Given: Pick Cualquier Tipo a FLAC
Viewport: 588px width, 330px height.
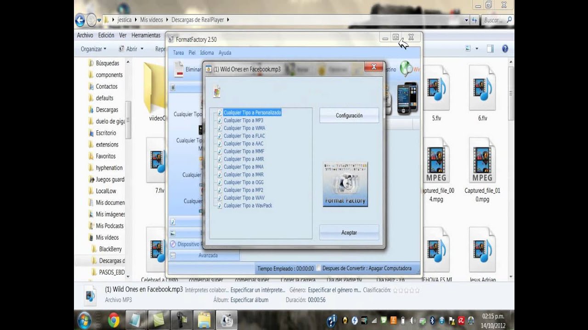Looking at the screenshot, I should pos(244,136).
